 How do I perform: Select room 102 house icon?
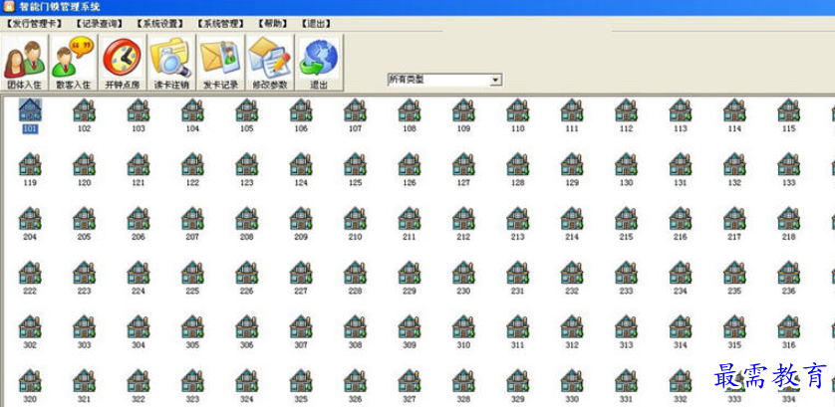(84, 110)
